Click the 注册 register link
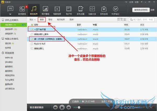This screenshot has width=157, height=111. click(152, 10)
